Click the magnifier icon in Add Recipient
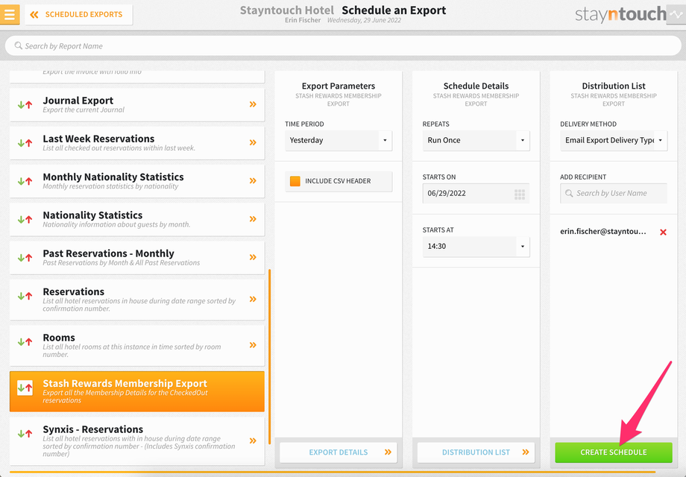 (569, 193)
